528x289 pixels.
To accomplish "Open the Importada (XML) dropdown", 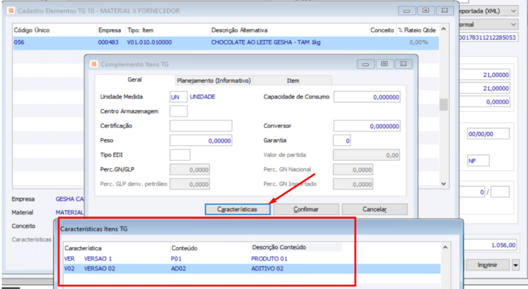I will 513,11.
